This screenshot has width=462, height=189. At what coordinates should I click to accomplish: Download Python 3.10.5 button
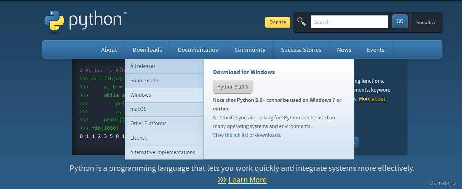[233, 87]
